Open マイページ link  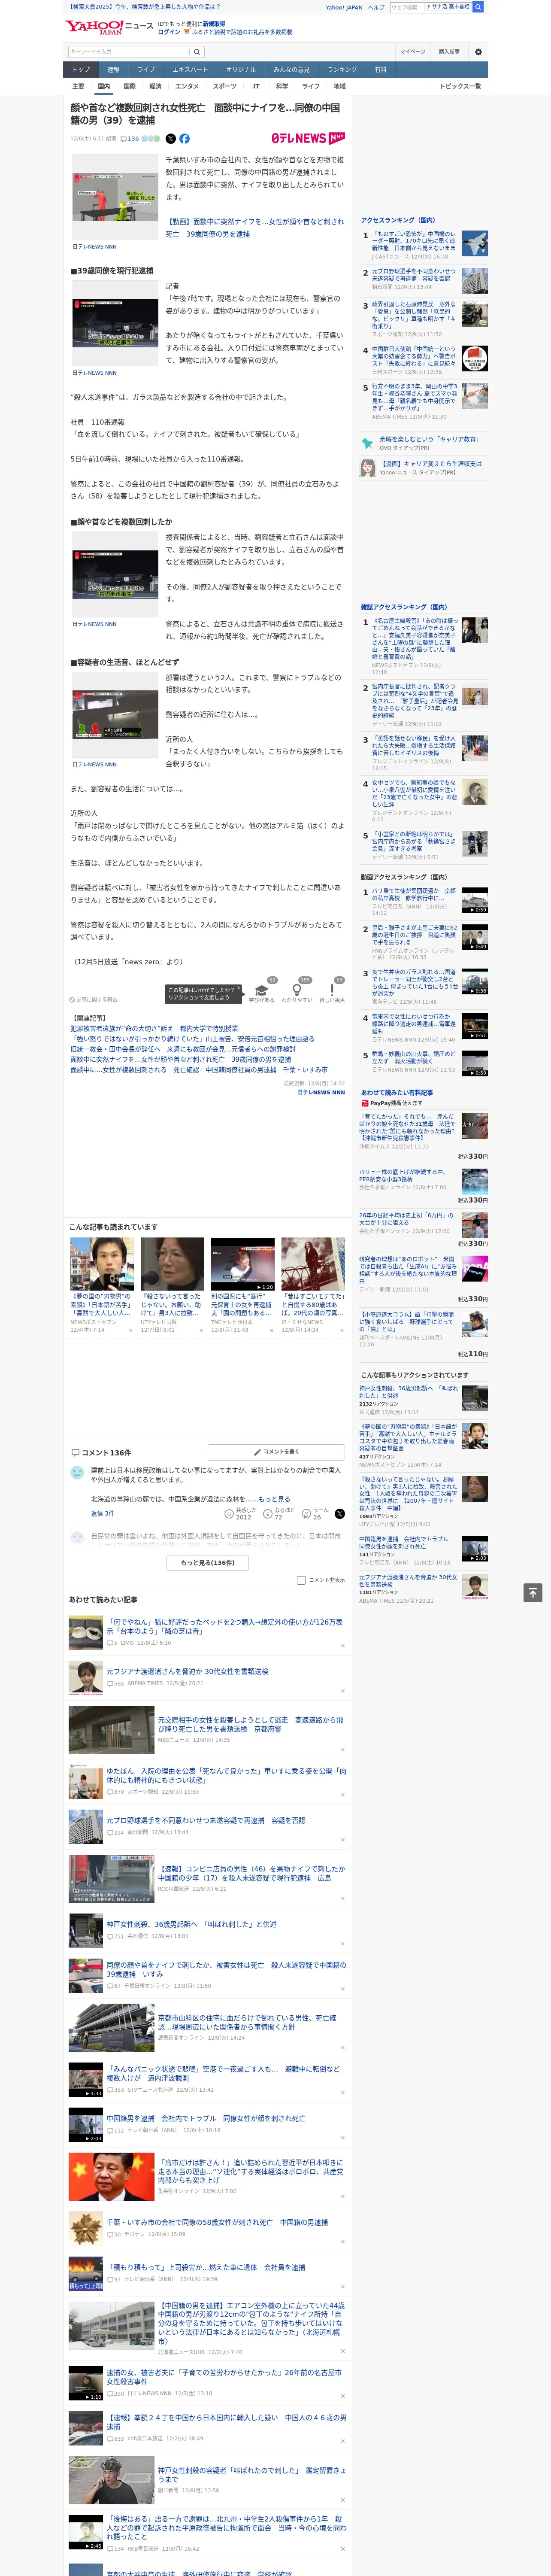point(412,51)
